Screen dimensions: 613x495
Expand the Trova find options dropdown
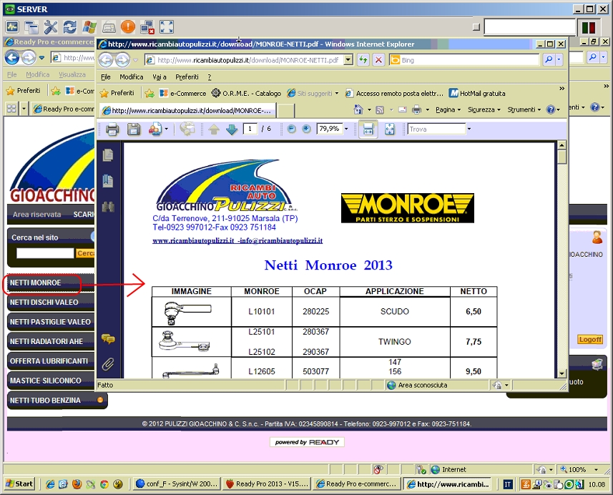[x=469, y=129]
